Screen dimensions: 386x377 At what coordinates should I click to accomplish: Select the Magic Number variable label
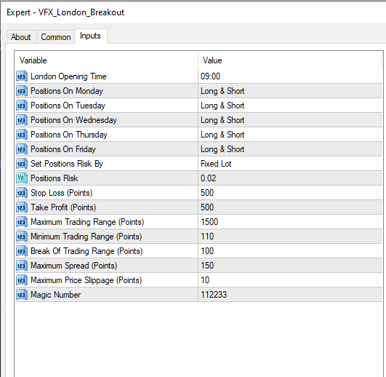56,295
